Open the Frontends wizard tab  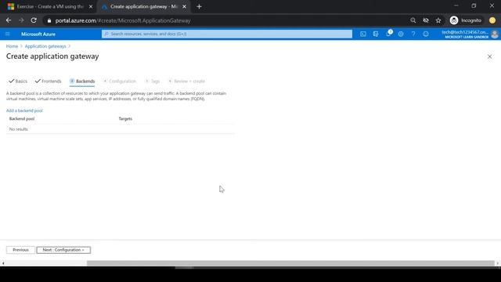49,81
